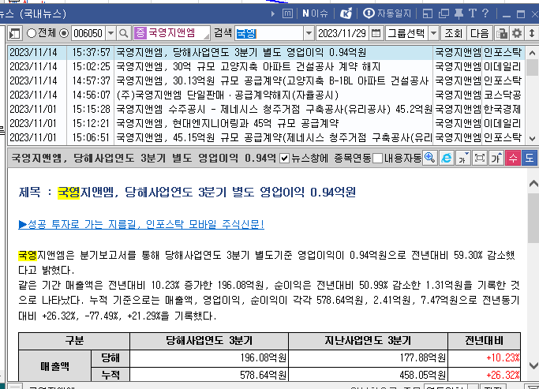Toggle 뉴스창에 종목연동 checkbox
This screenshot has width=539, height=389.
tap(284, 158)
